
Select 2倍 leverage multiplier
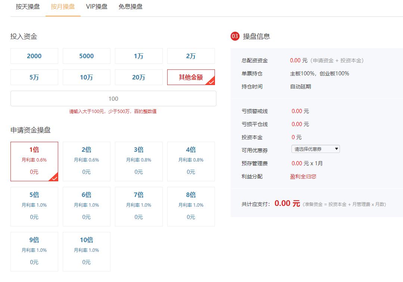(86, 161)
